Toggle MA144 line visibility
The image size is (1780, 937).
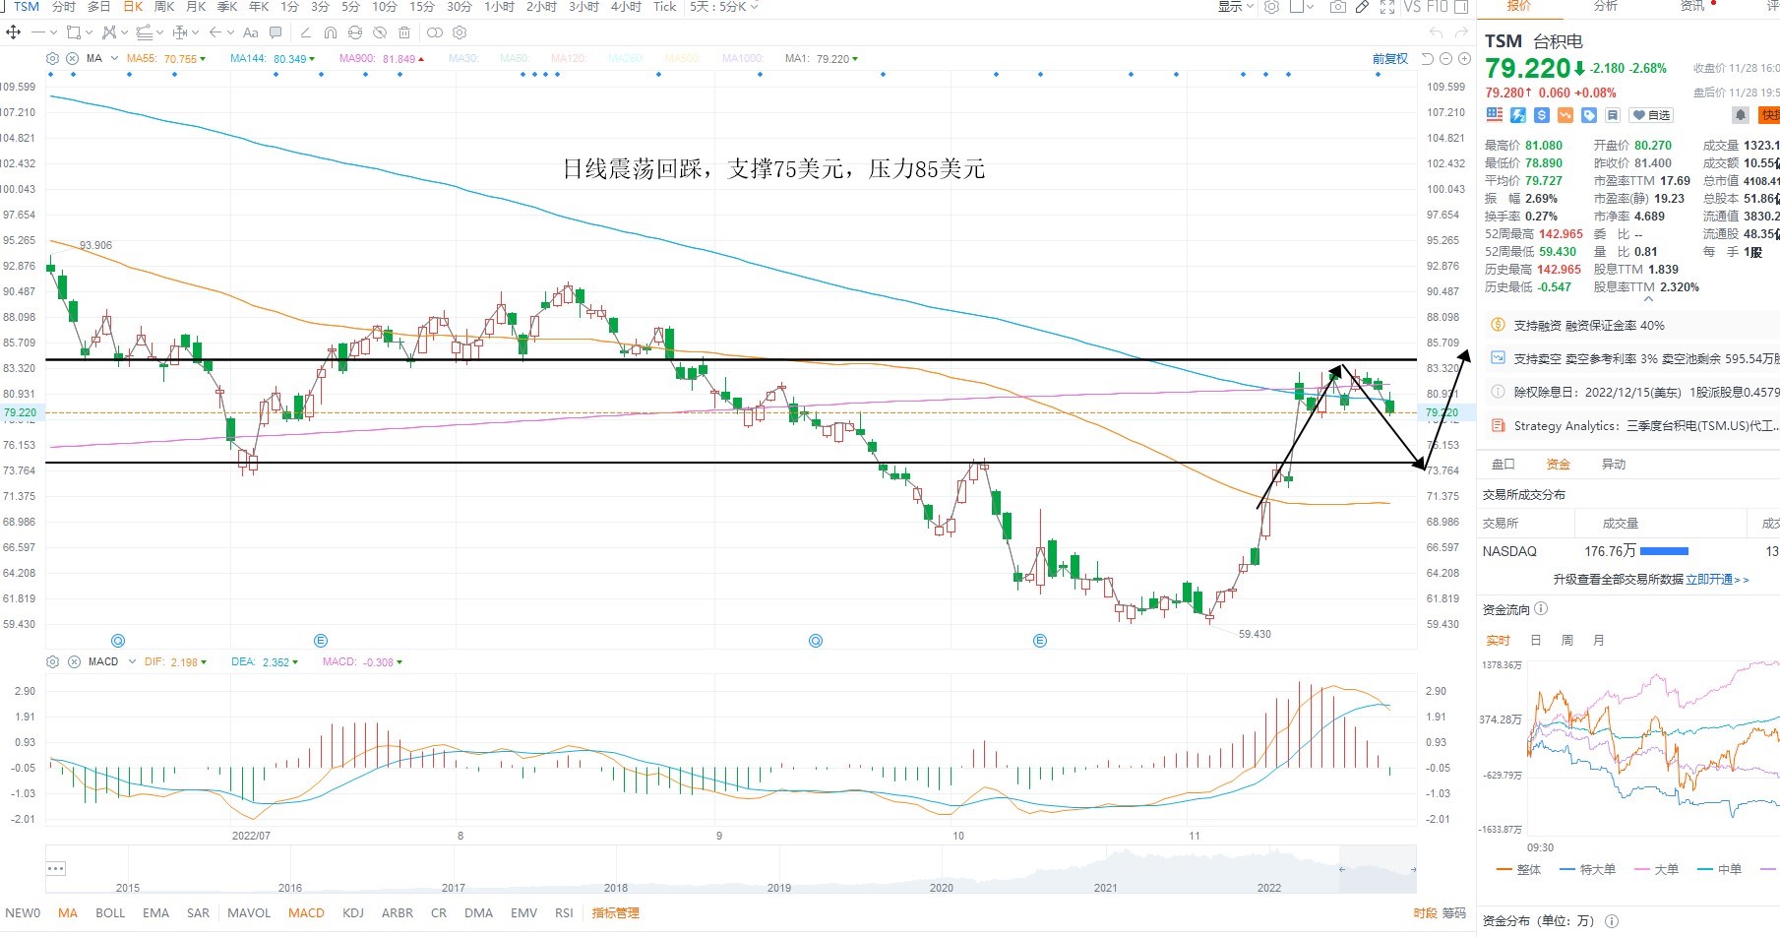[x=273, y=59]
